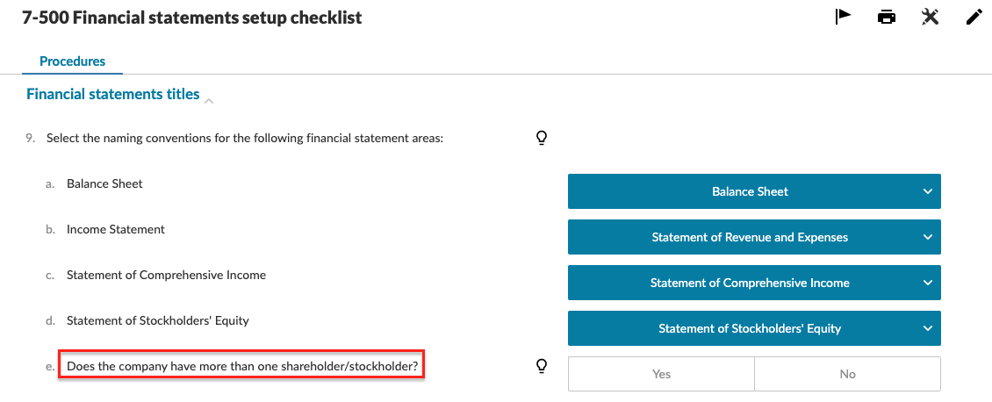Click the 7-500 checklist title
Screen dimensions: 992x402
(191, 18)
